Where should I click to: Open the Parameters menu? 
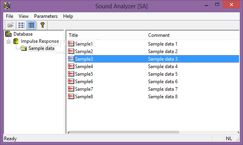(46, 16)
